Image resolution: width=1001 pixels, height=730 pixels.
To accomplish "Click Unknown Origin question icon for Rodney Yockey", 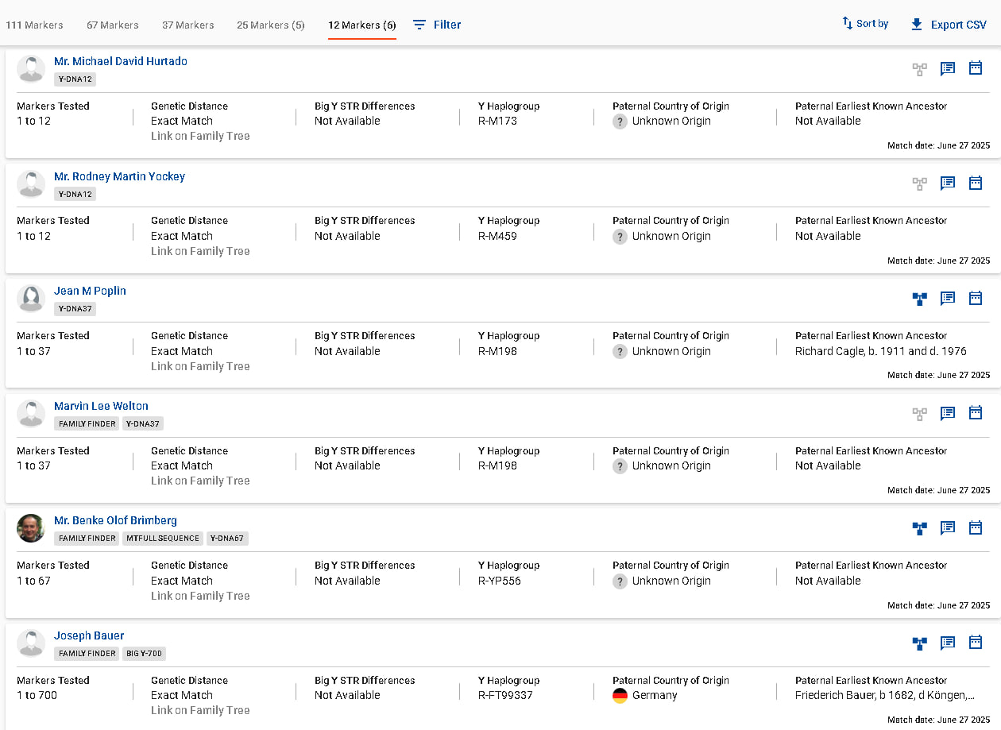I will tap(620, 237).
